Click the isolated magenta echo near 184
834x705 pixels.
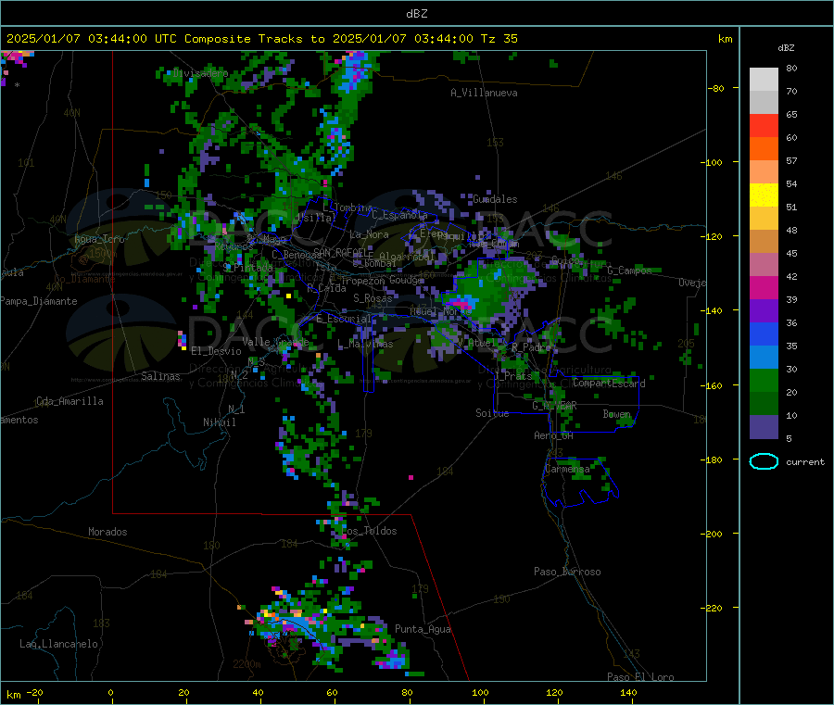point(411,477)
